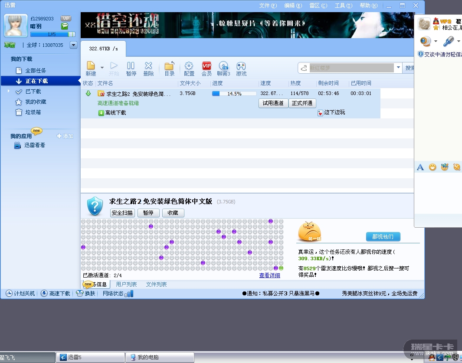Click the 开始 start icon
The image size is (462, 363).
pos(114,69)
